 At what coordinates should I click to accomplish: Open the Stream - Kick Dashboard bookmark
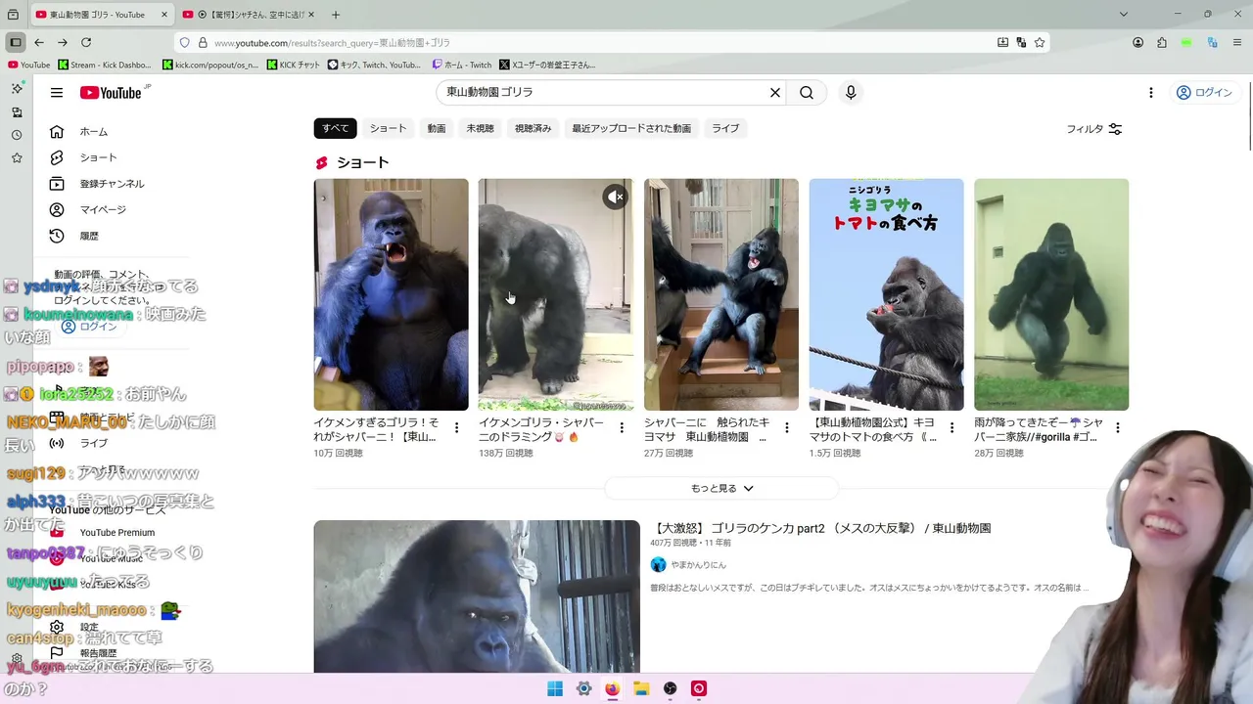coord(105,65)
